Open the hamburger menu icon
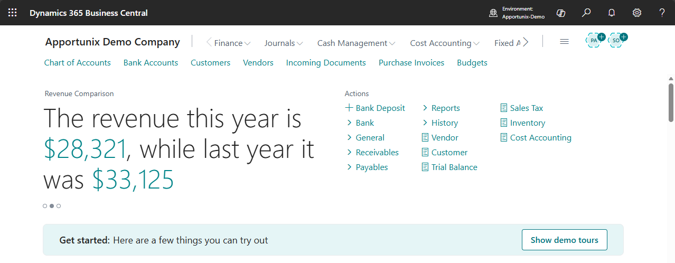Image resolution: width=675 pixels, height=263 pixels. tap(564, 42)
